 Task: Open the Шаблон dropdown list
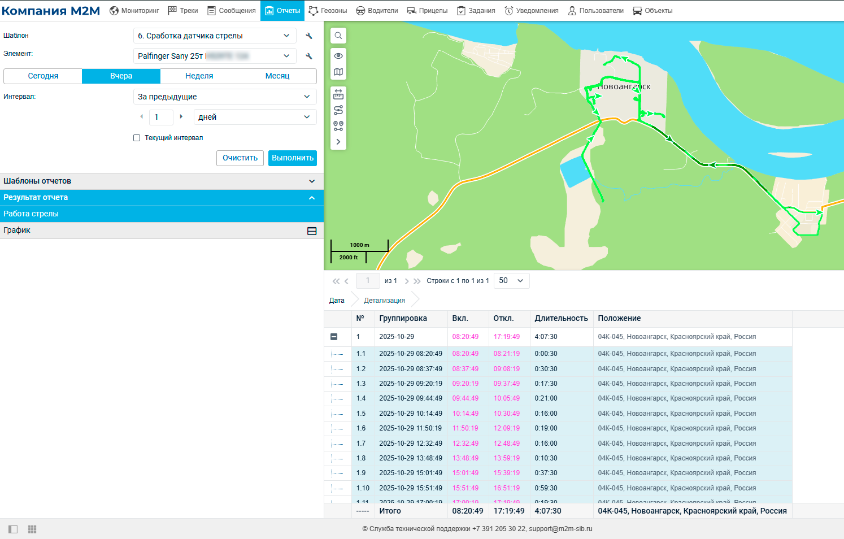click(215, 36)
